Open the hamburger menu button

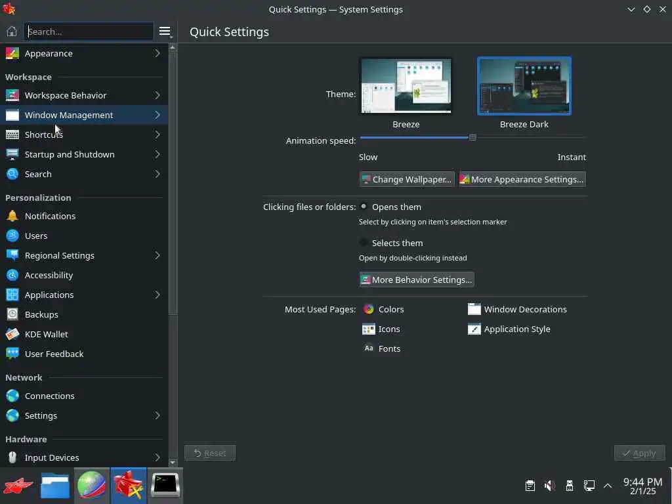click(x=165, y=31)
